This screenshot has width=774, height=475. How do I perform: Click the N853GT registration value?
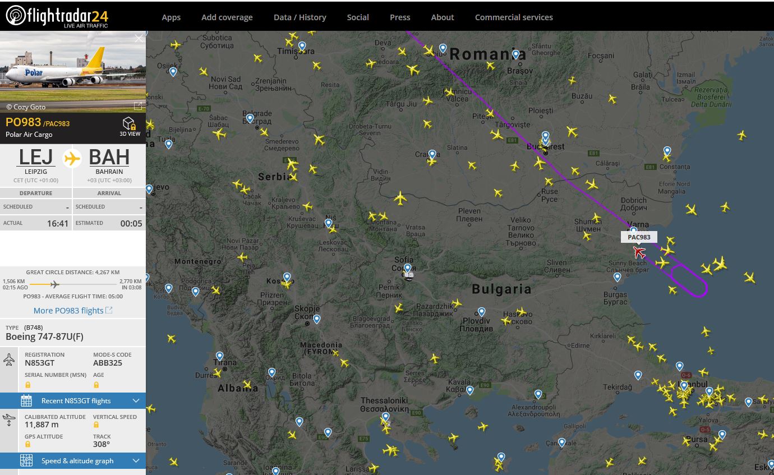click(x=41, y=363)
